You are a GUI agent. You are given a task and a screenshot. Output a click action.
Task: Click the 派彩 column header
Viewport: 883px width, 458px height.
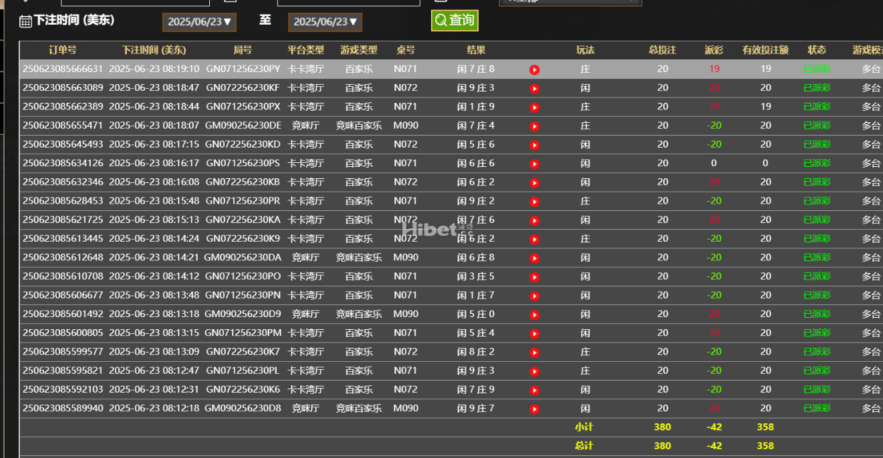(x=714, y=50)
